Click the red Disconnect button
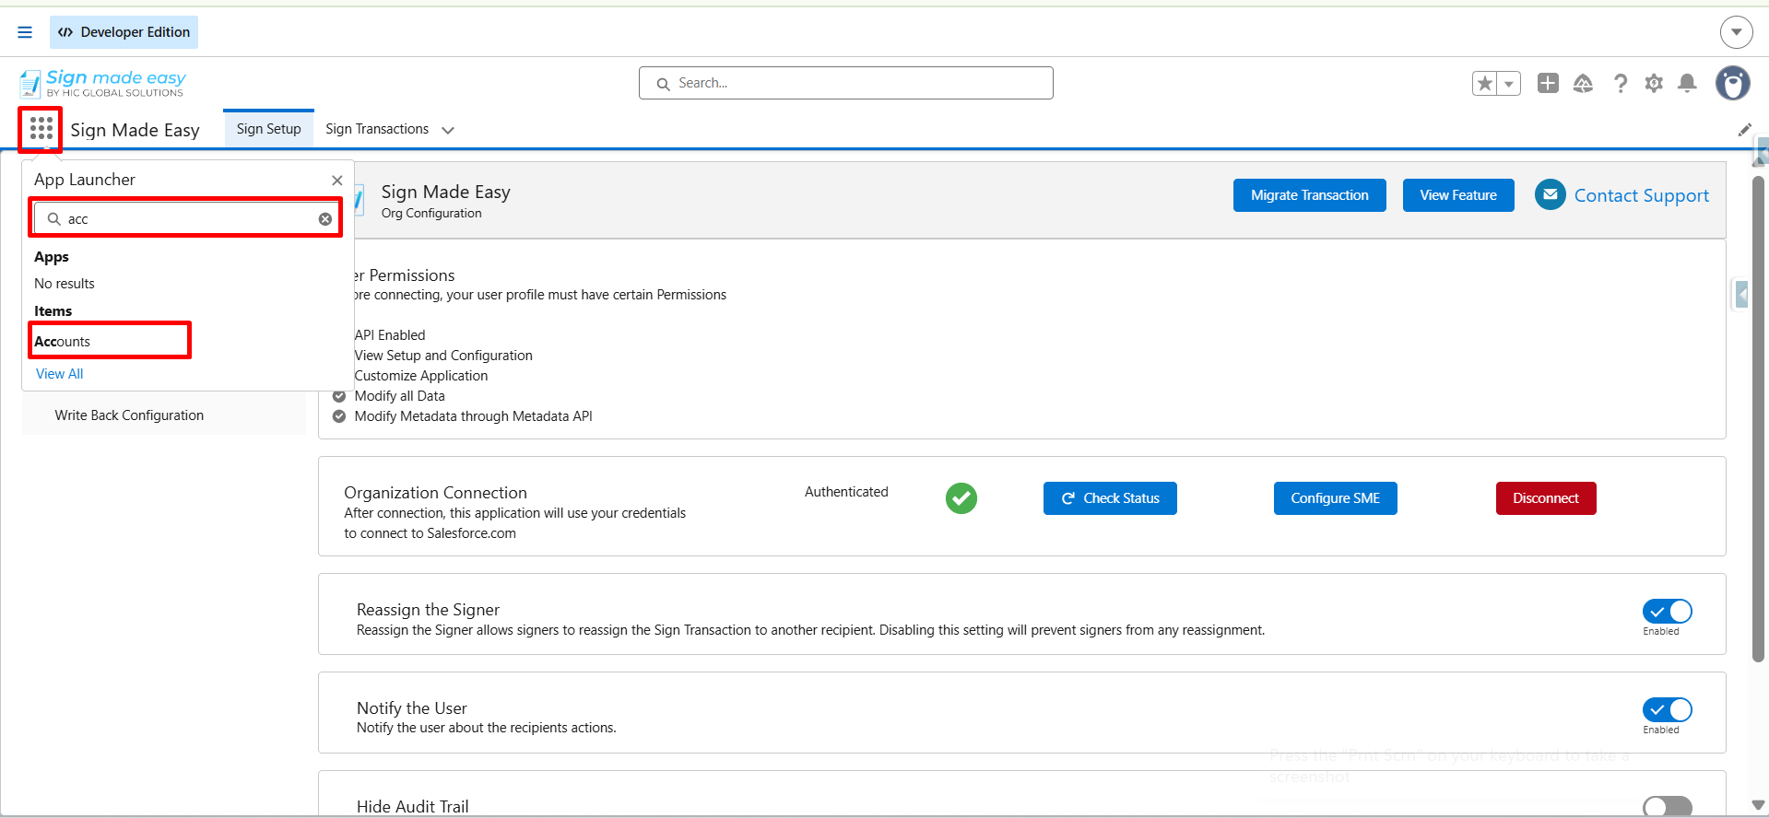 pyautogui.click(x=1546, y=498)
